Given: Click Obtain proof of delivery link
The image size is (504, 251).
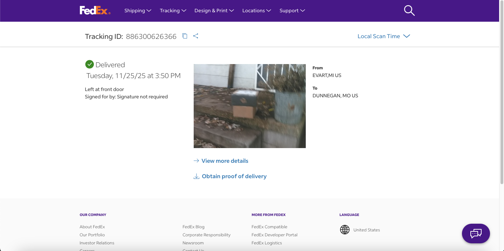Looking at the screenshot, I should (234, 176).
